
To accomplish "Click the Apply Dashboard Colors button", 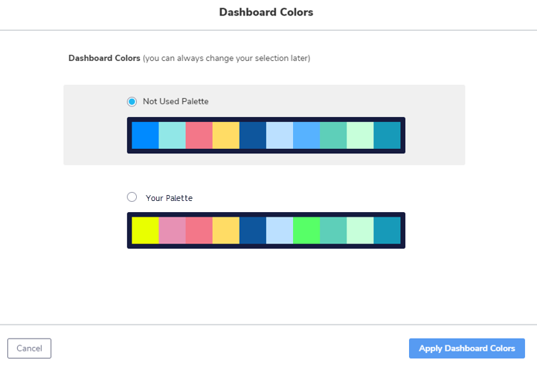I will click(466, 348).
